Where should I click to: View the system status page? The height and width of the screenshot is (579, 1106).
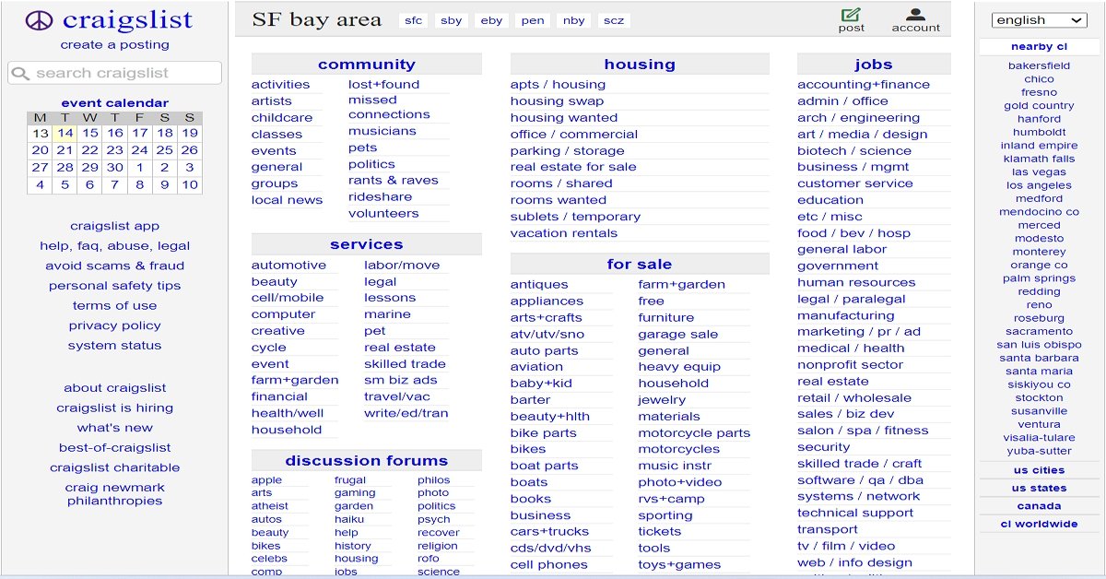point(115,346)
